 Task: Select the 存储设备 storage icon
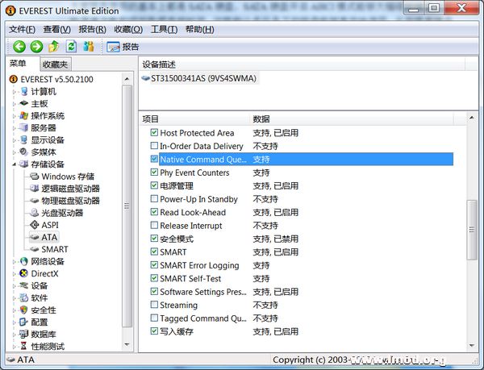(23, 164)
